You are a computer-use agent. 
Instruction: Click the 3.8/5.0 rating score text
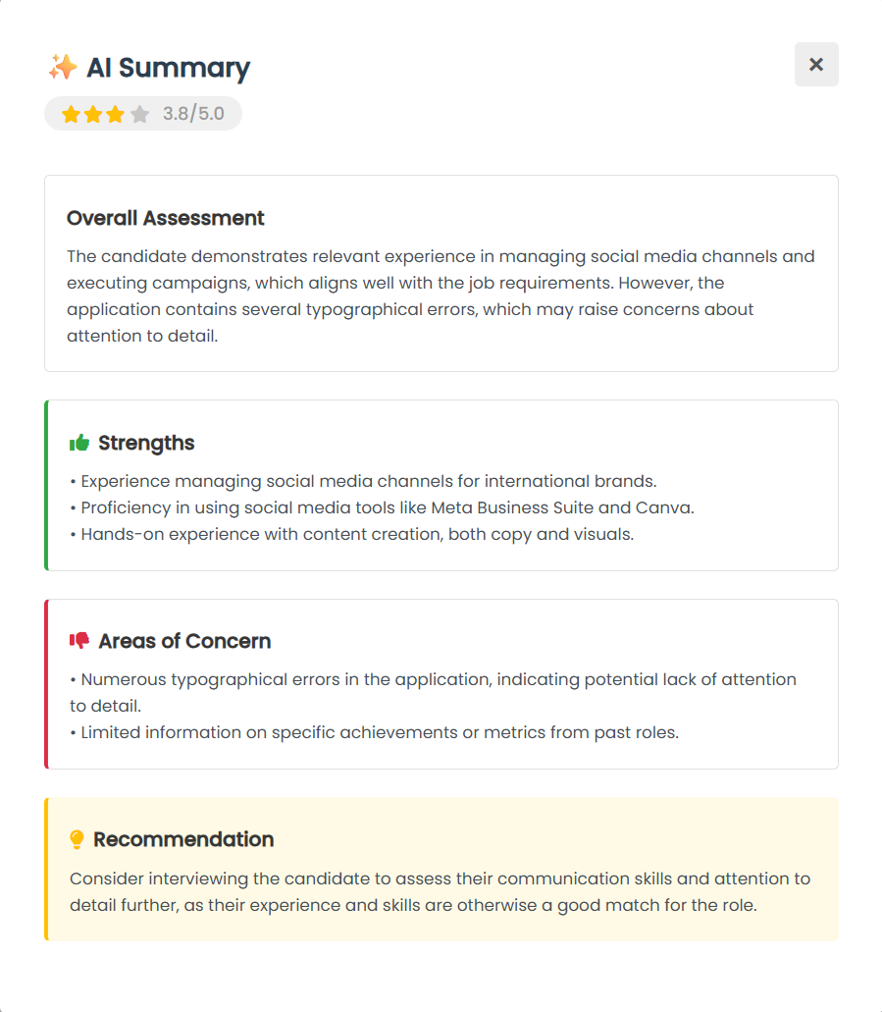point(193,114)
